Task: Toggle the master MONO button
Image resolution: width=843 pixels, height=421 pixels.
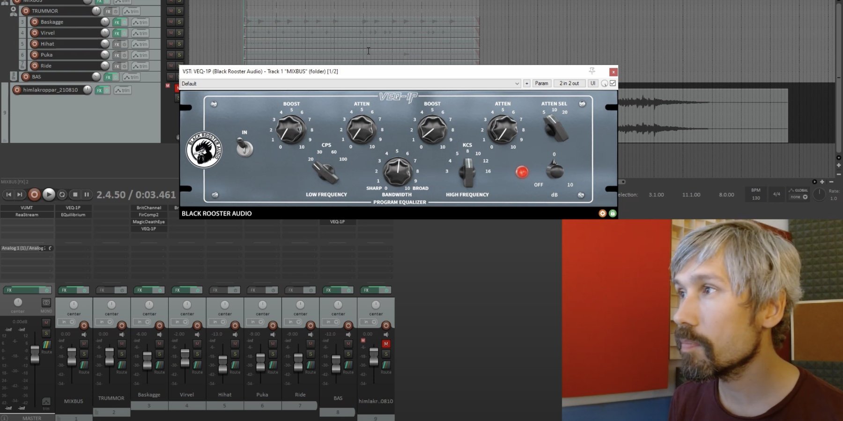Action: pos(46,303)
